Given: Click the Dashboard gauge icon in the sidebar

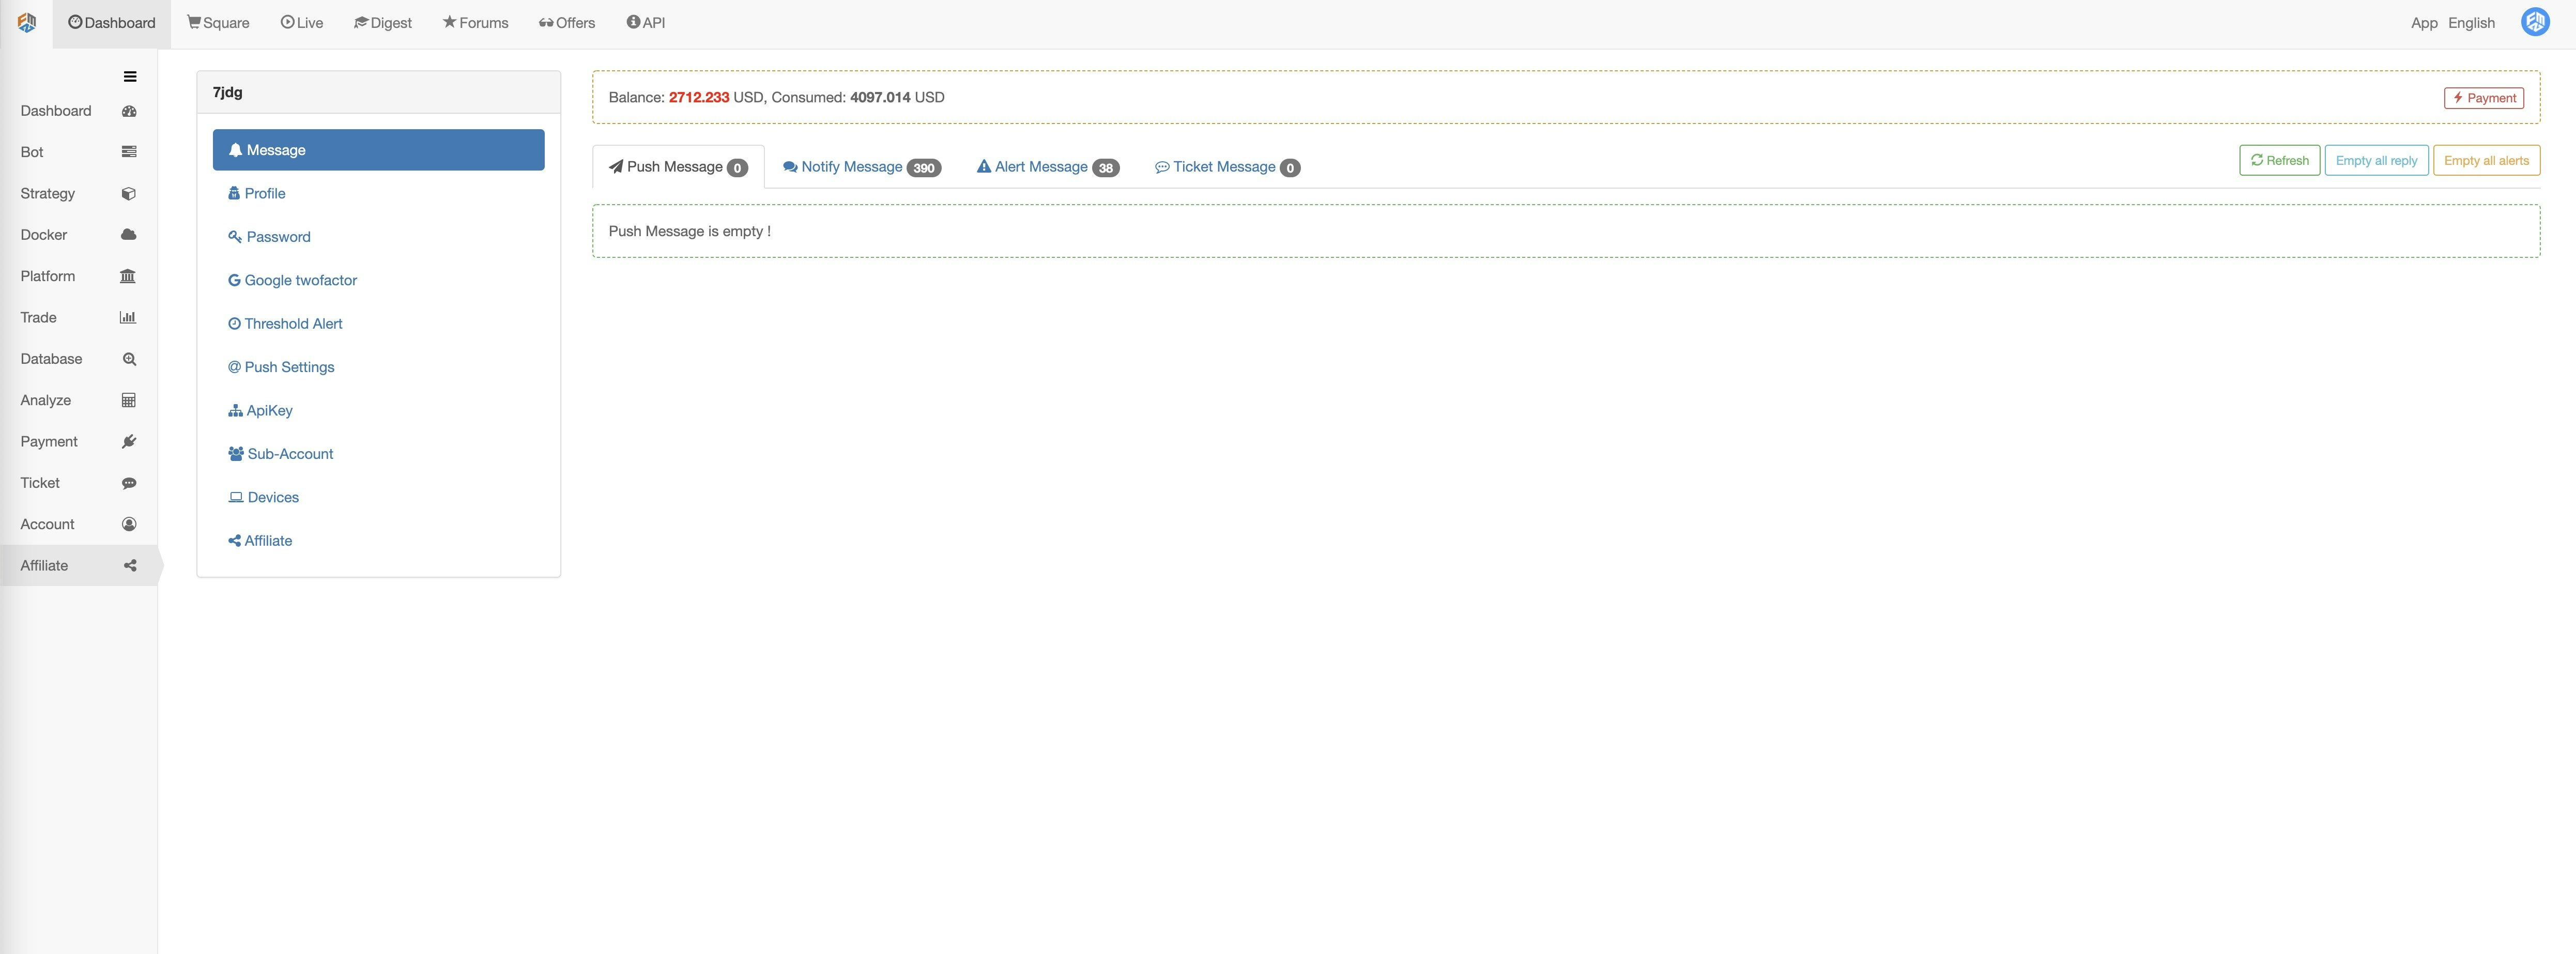Looking at the screenshot, I should [x=129, y=111].
